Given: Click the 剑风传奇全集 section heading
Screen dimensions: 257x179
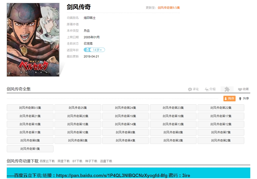Looking at the screenshot, I should 19,89.
